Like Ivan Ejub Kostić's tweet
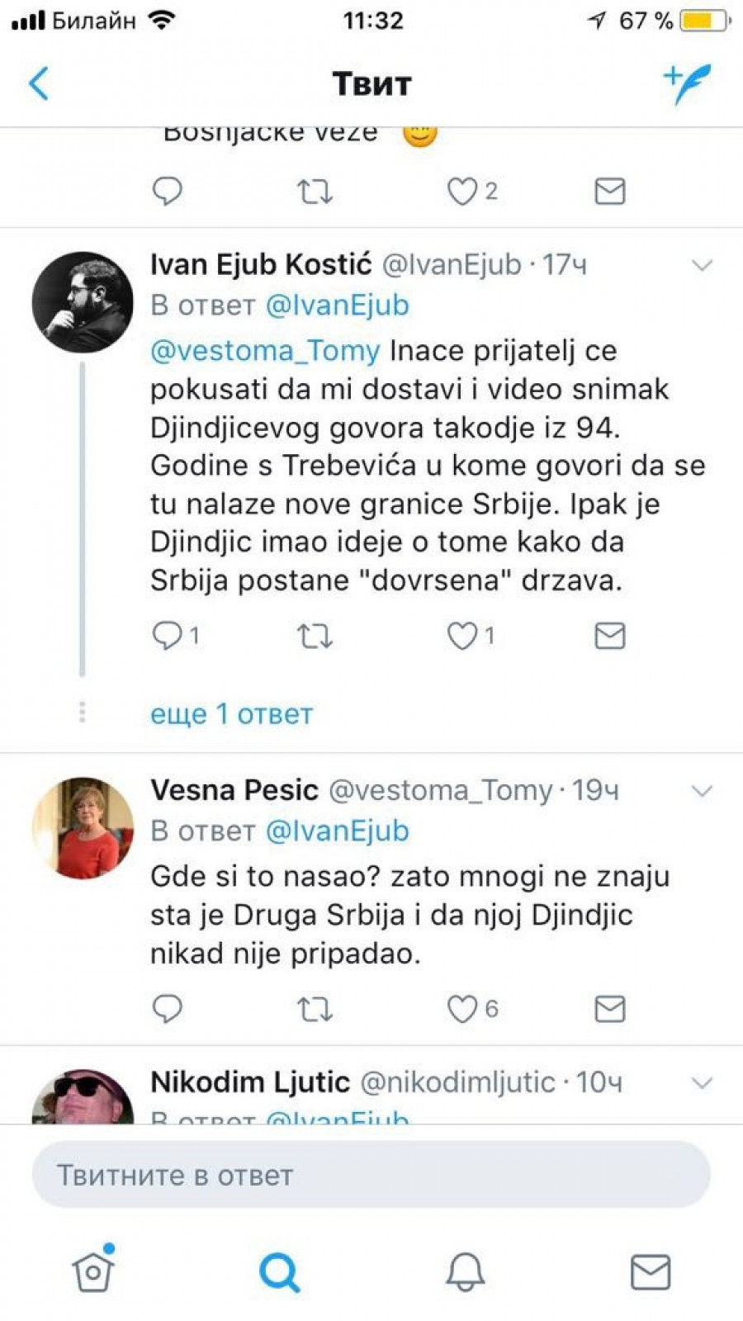The image size is (743, 1321). click(x=462, y=636)
